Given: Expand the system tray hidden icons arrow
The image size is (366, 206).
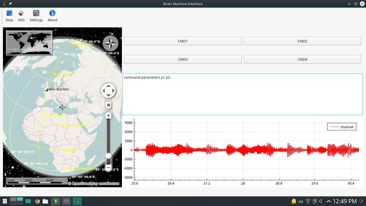Looking at the screenshot, I should tap(328, 201).
